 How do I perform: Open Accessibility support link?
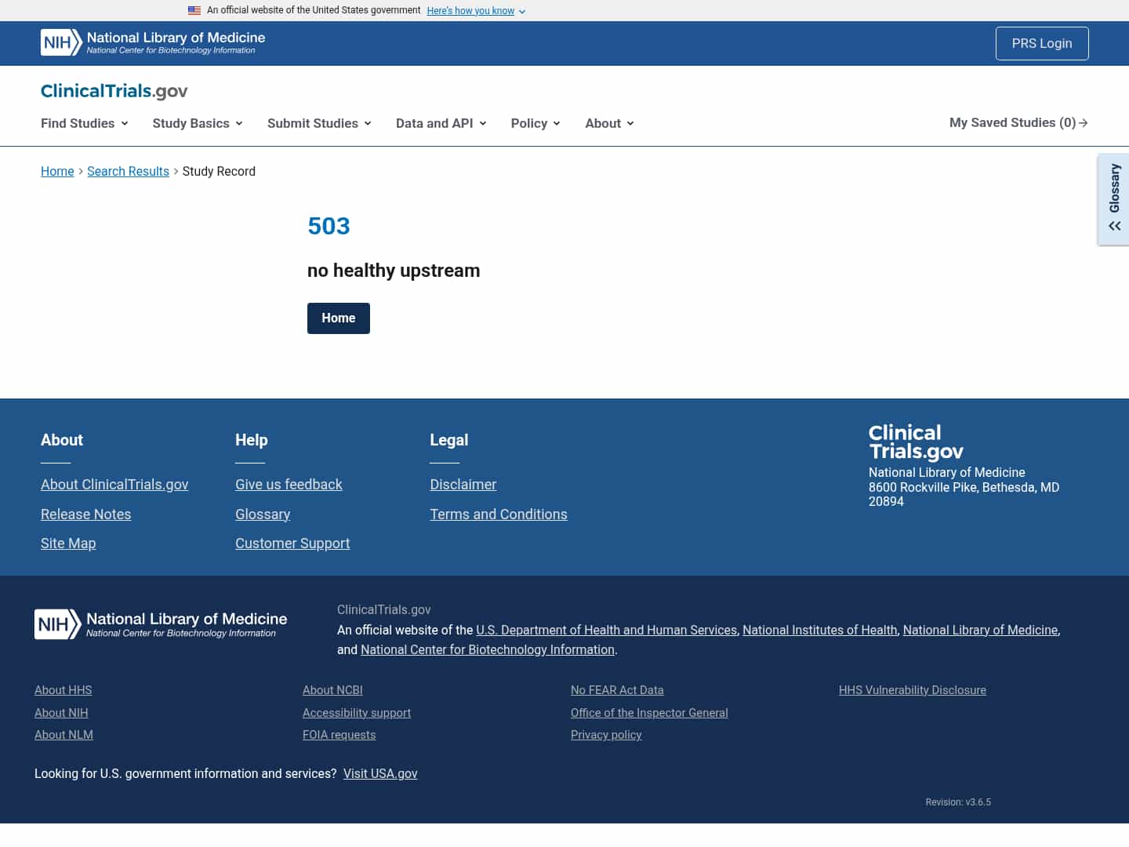tap(357, 713)
